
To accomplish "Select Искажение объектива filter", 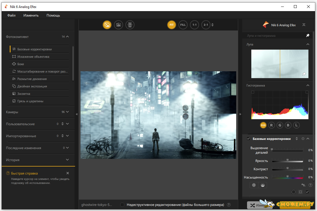I will [39, 56].
